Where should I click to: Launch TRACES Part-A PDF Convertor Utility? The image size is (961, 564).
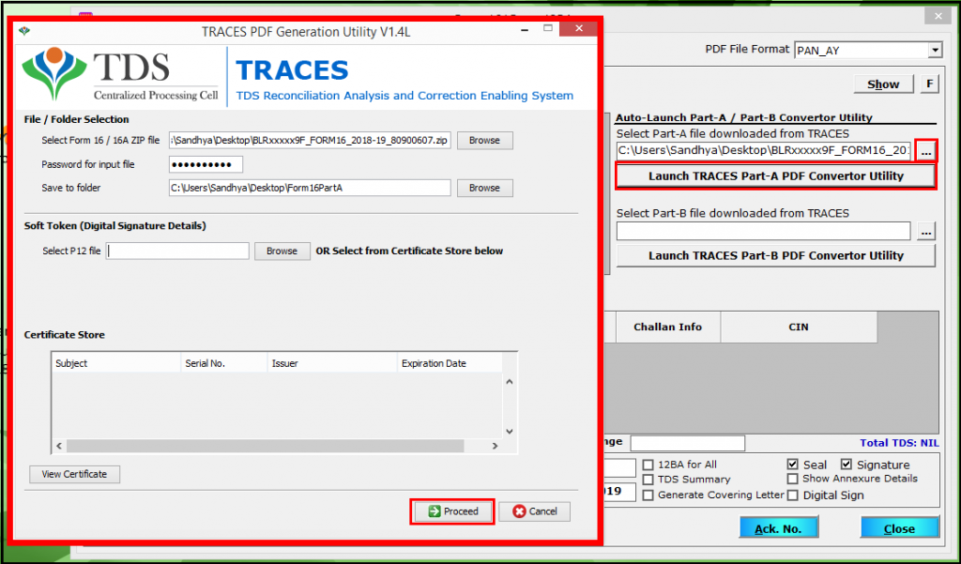(776, 176)
